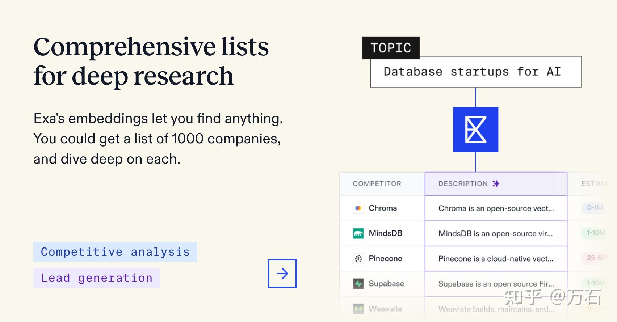The width and height of the screenshot is (617, 322).
Task: Select the Pinecone logo icon
Action: pyautogui.click(x=358, y=258)
